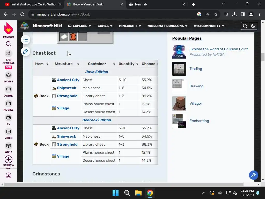
Task: Open Chrome downloads icon
Action: 234,15
